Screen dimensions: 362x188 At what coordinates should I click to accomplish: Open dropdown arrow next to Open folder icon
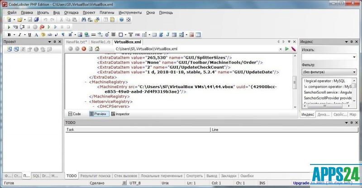pyautogui.click(x=25, y=20)
